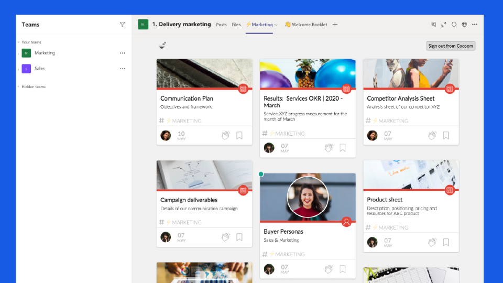Switch to the Posts tab
The width and height of the screenshot is (503, 283).
221,25
